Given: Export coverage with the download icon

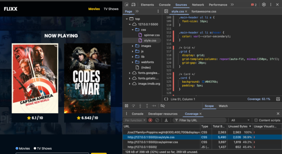Looking at the screenshot, I should click(166, 120).
